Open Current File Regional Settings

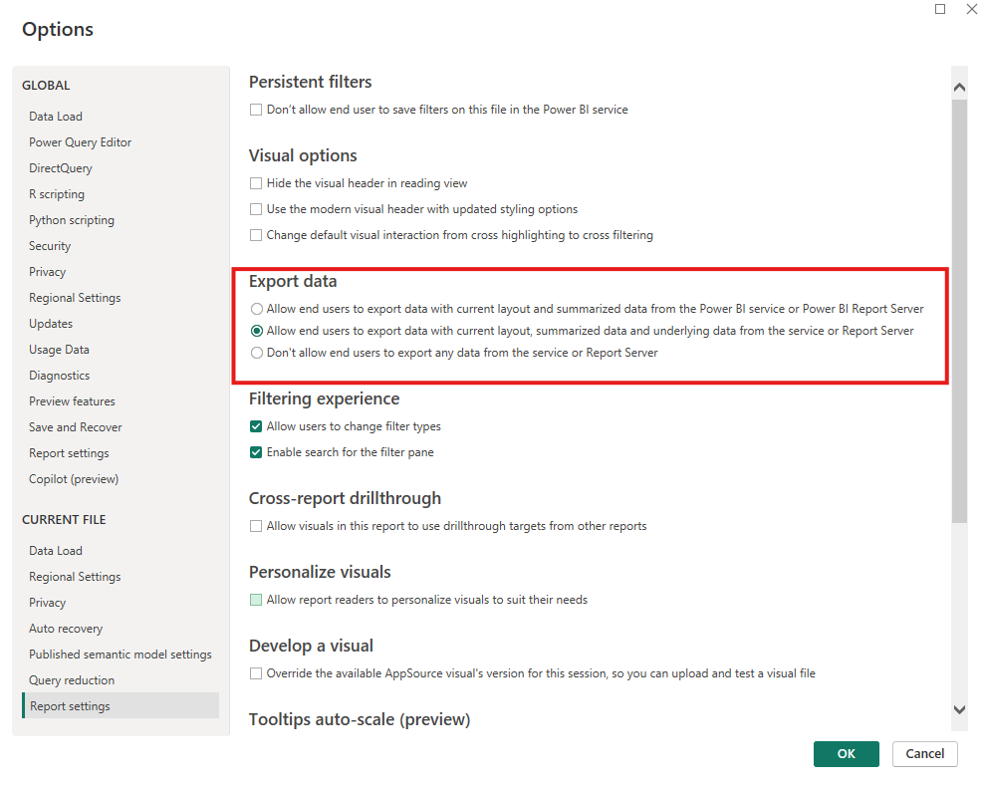coord(75,577)
